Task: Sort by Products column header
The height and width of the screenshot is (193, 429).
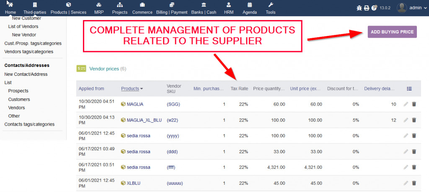Action: pos(130,89)
